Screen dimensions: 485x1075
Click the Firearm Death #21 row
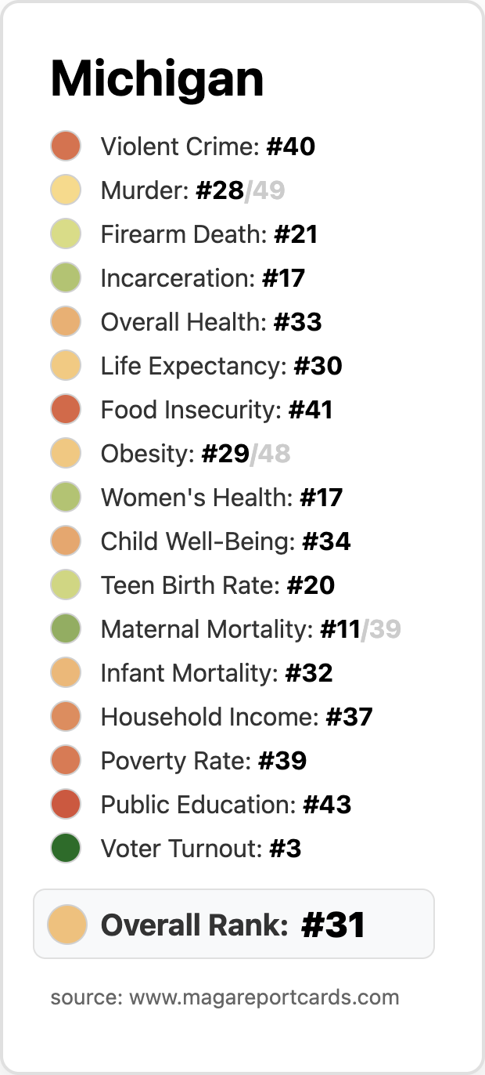(x=185, y=234)
